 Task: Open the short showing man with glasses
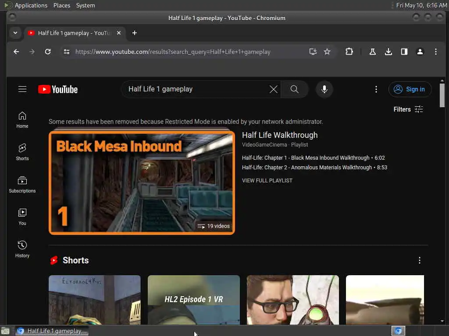[292, 300]
